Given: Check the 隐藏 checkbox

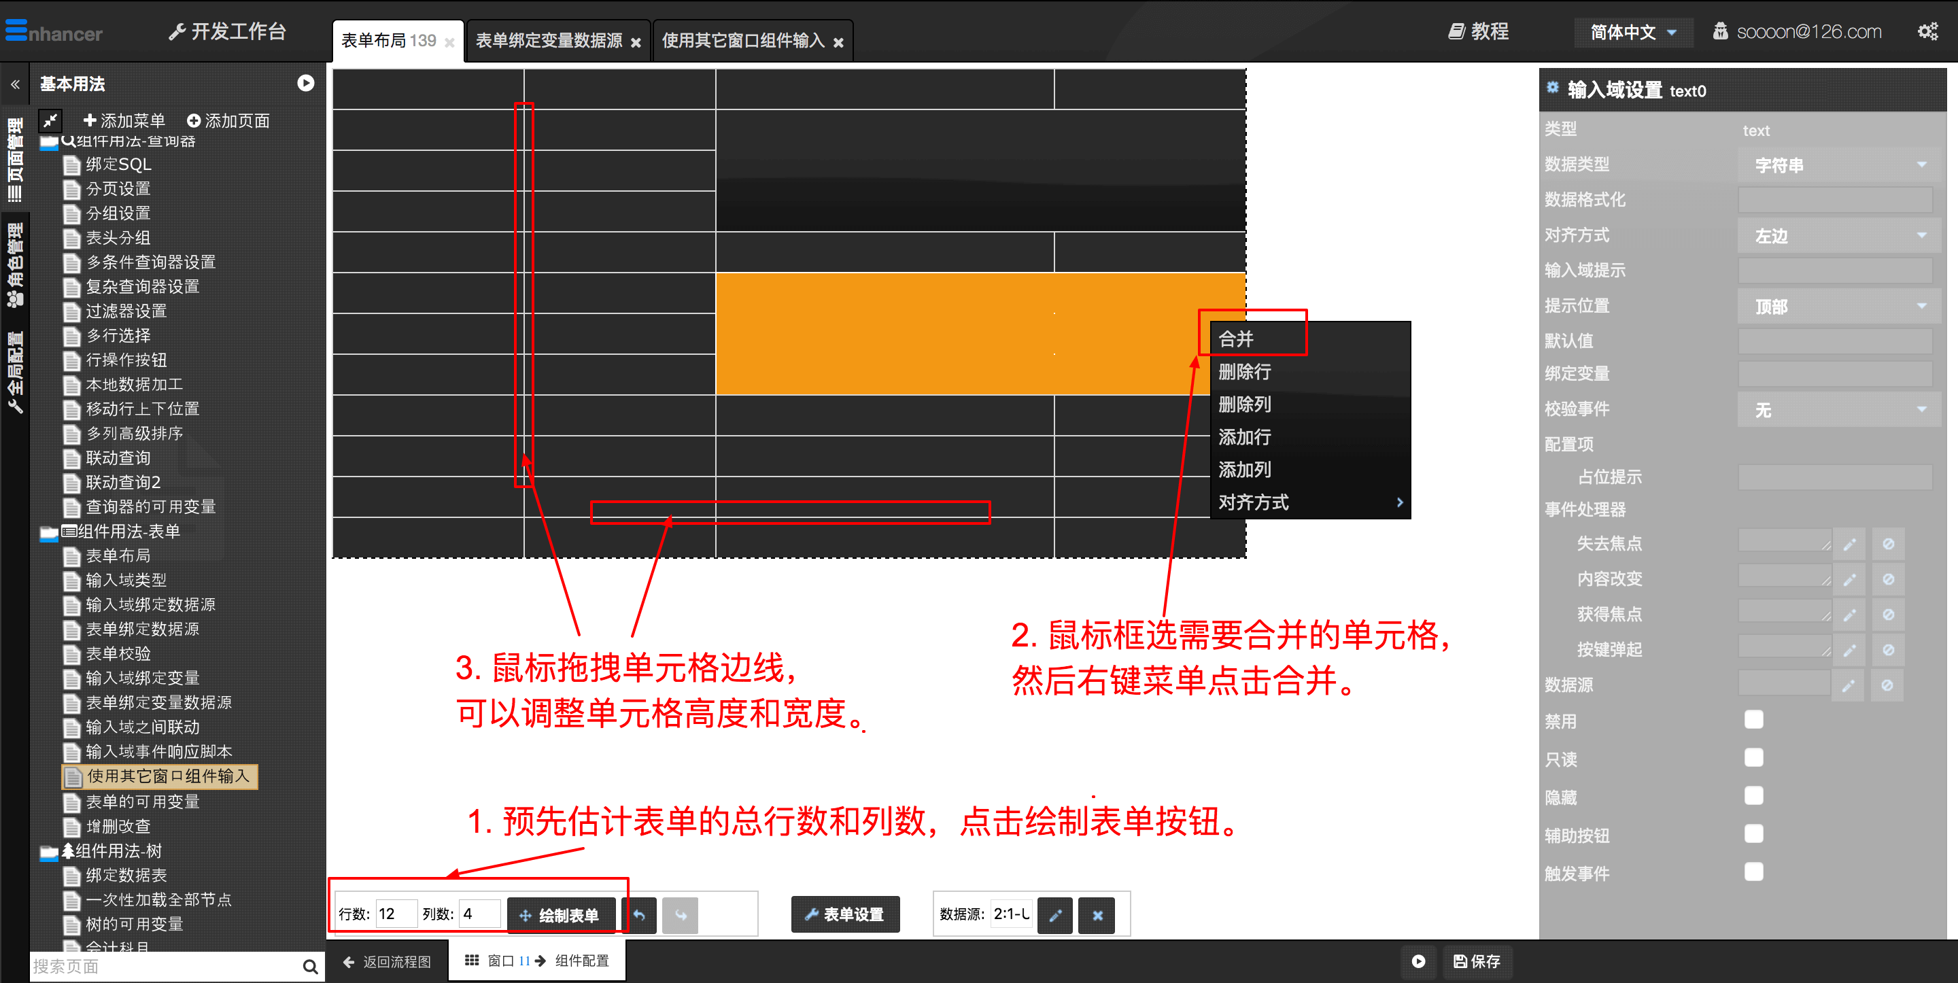Looking at the screenshot, I should point(1753,795).
